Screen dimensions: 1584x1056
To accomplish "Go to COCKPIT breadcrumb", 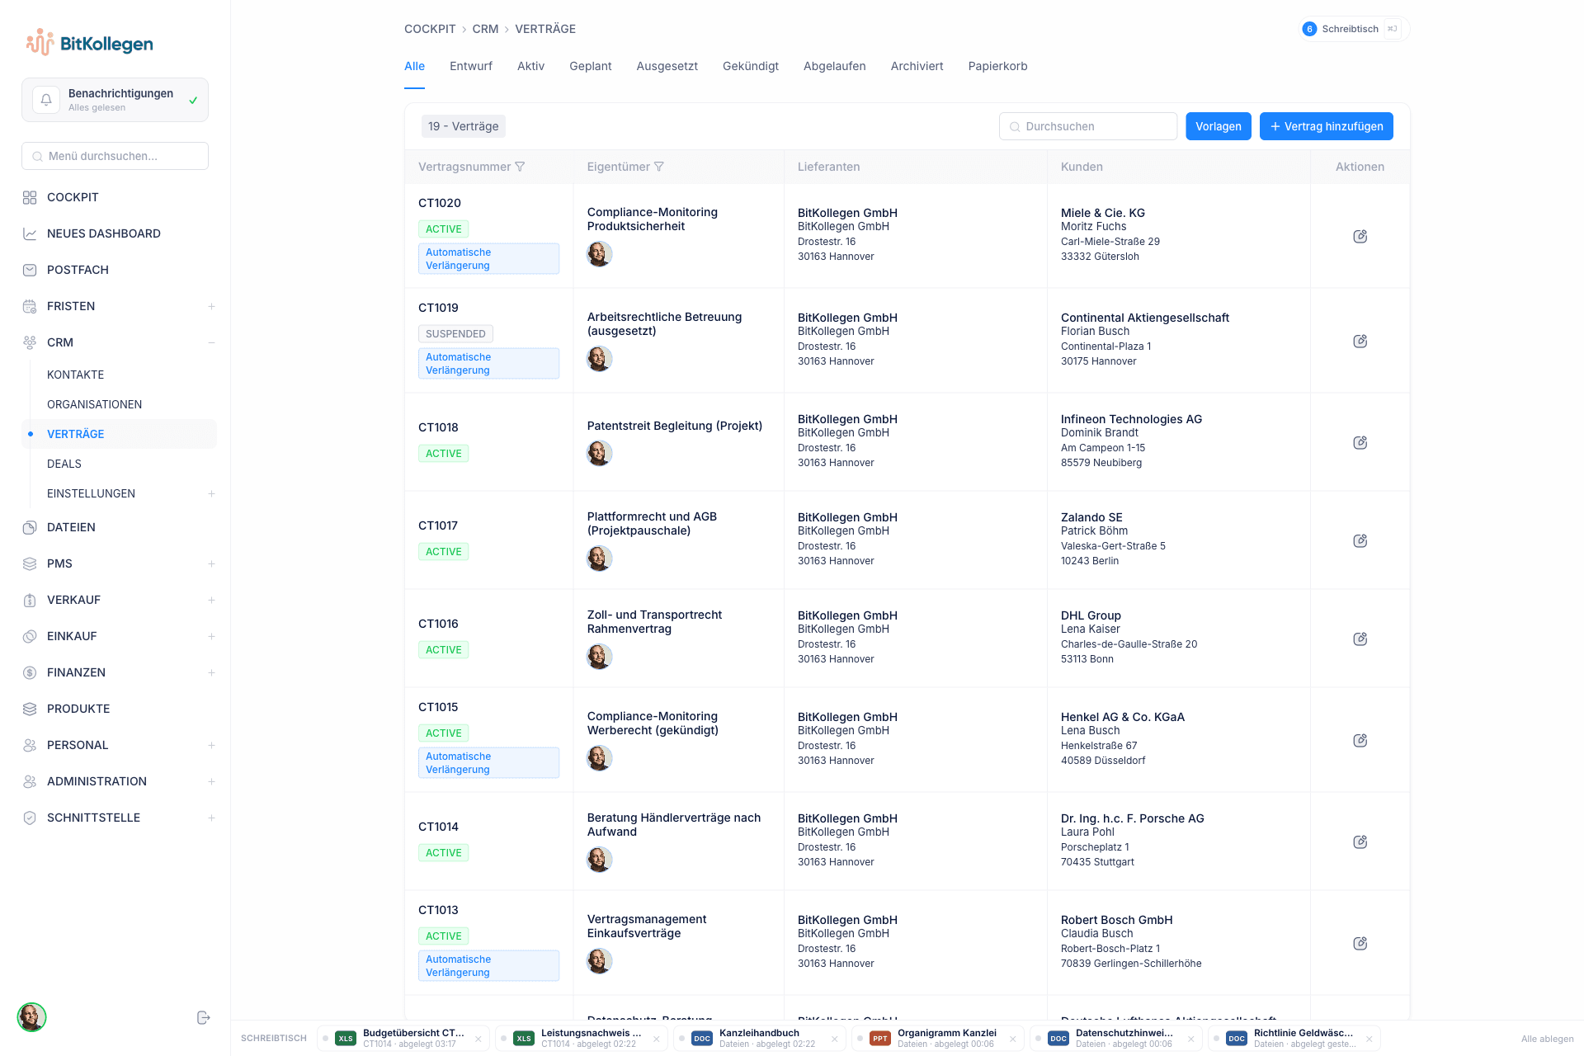I will pyautogui.click(x=430, y=29).
